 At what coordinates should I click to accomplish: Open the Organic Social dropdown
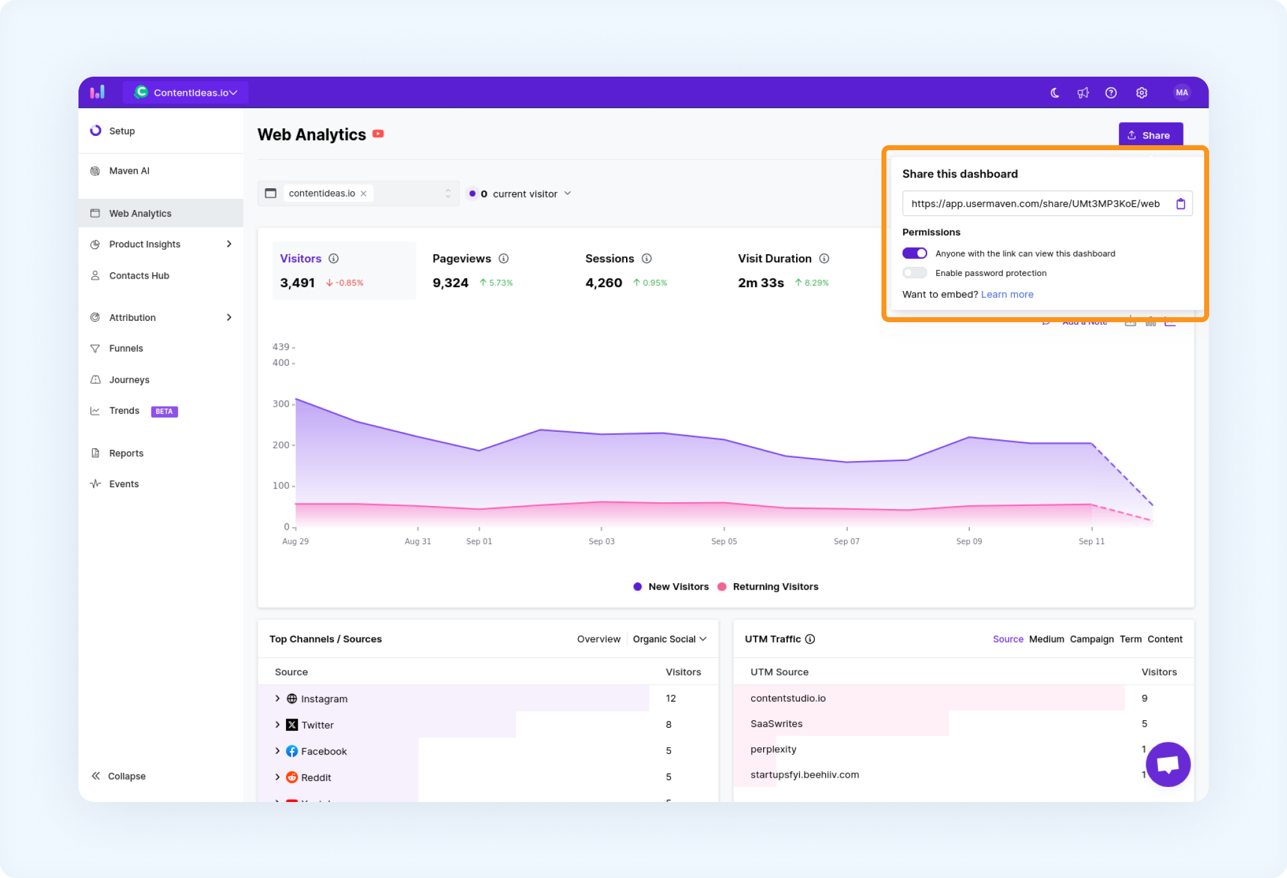(670, 639)
